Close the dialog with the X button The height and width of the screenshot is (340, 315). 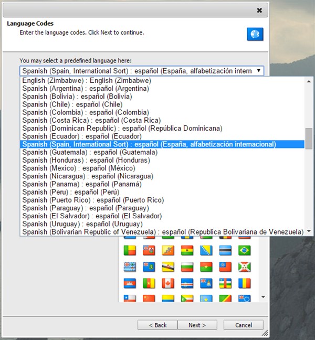coord(259,10)
